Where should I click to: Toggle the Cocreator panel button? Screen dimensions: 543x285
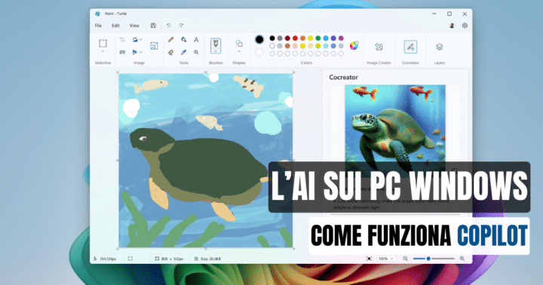coord(410,47)
